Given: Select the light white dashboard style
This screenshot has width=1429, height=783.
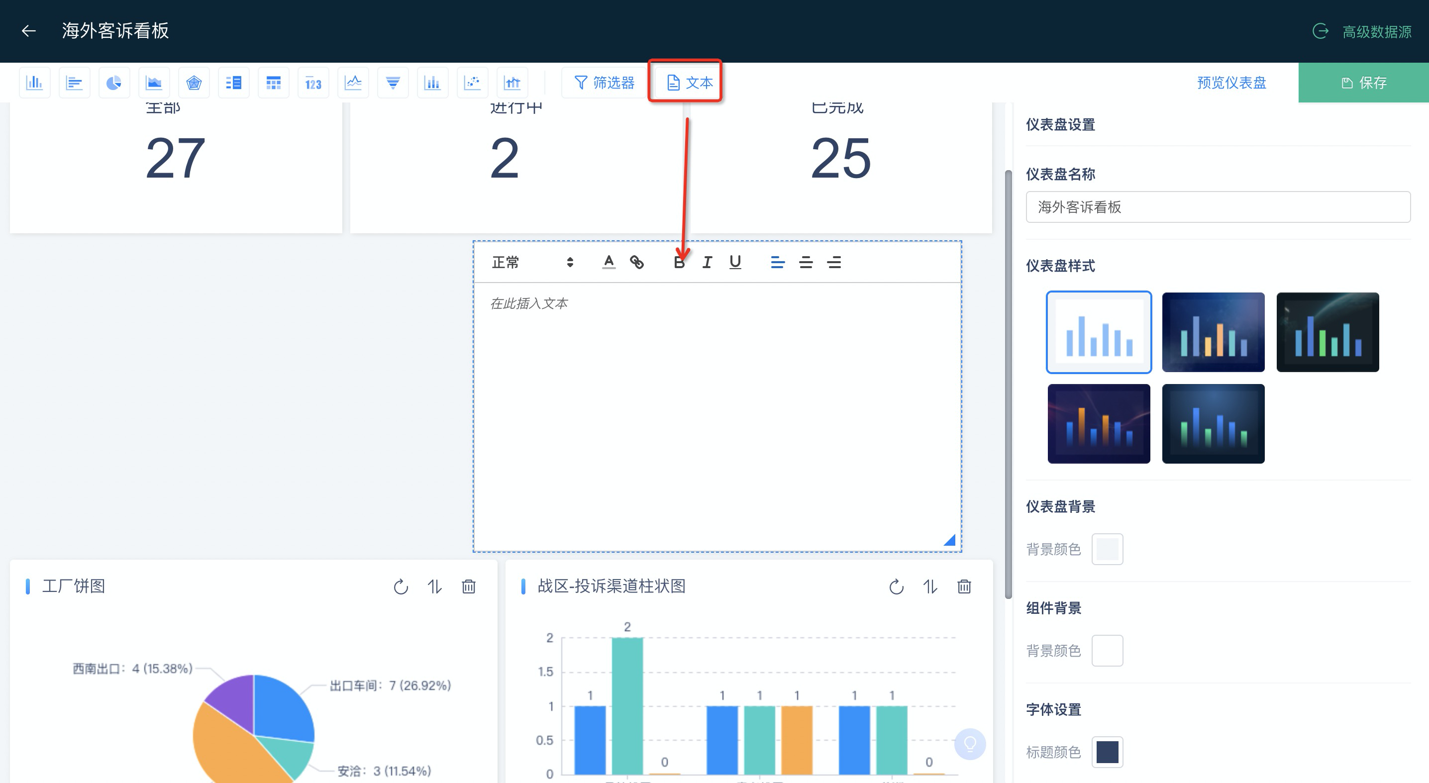Looking at the screenshot, I should click(x=1099, y=332).
